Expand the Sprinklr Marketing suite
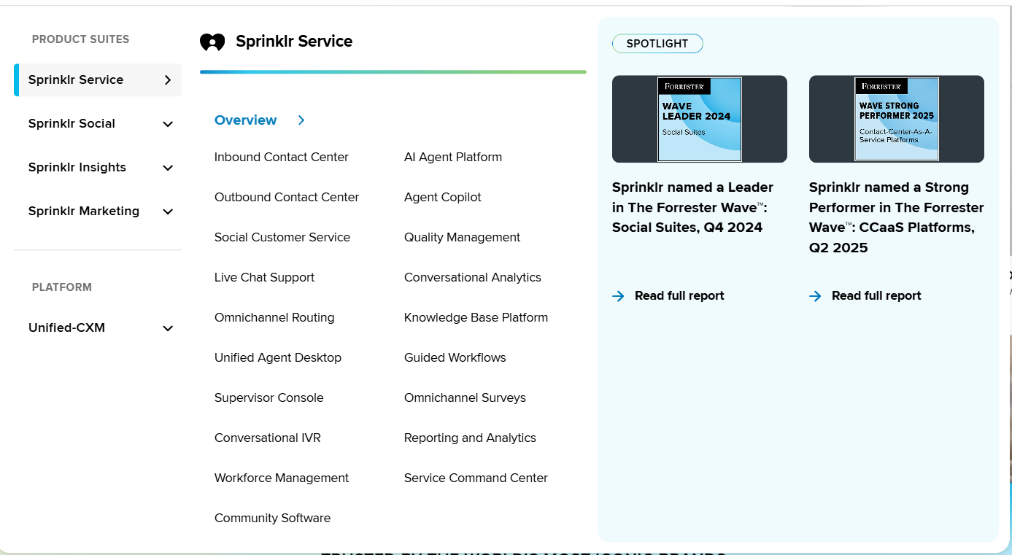Viewport: 1012px width, 555px height. tap(168, 211)
